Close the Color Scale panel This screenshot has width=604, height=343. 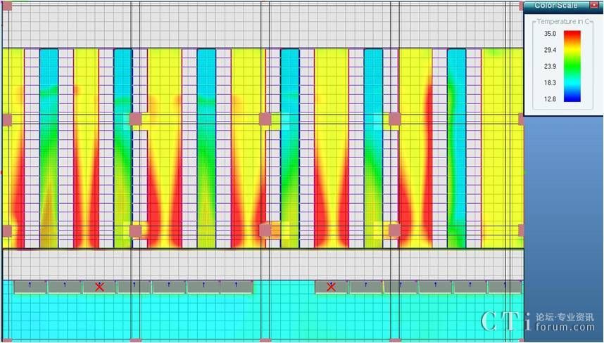click(595, 5)
